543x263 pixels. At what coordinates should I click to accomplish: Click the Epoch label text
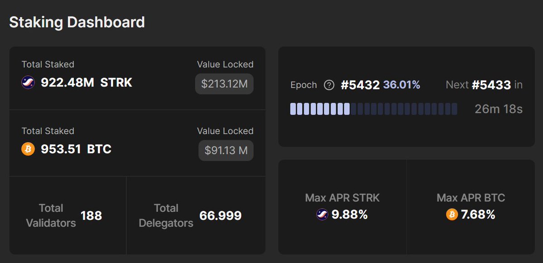click(x=304, y=85)
